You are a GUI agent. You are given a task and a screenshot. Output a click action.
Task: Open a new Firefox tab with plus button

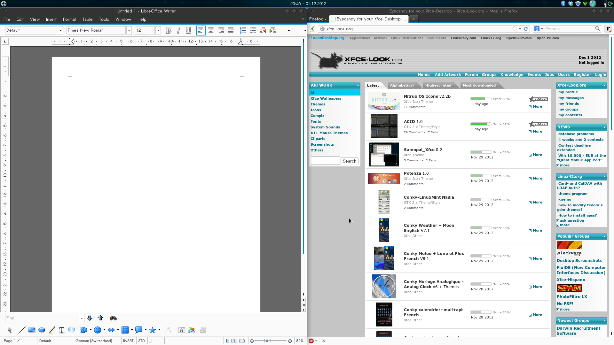tap(413, 19)
